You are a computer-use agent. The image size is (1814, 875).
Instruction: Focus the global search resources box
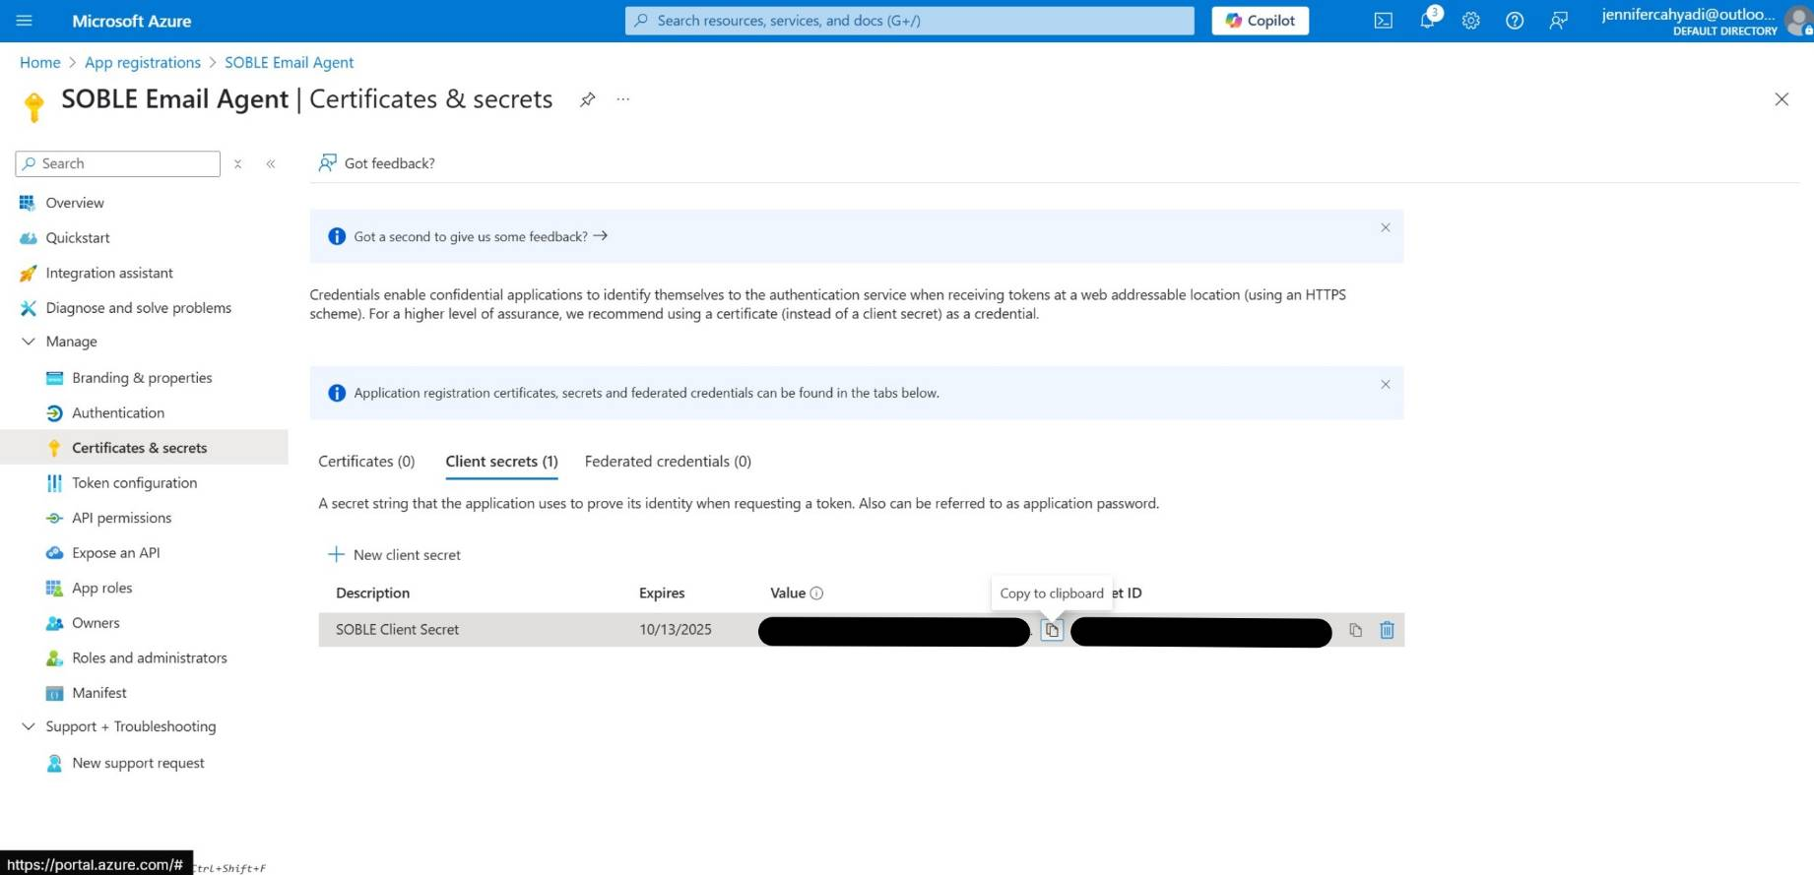[909, 21]
